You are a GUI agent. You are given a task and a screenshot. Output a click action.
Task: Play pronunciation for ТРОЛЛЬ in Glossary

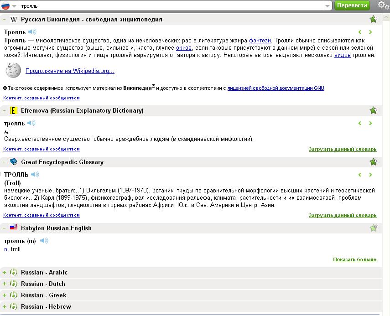pyautogui.click(x=35, y=175)
